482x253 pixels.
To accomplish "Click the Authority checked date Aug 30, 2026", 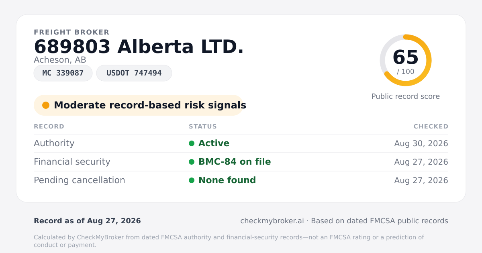I will tap(421, 143).
